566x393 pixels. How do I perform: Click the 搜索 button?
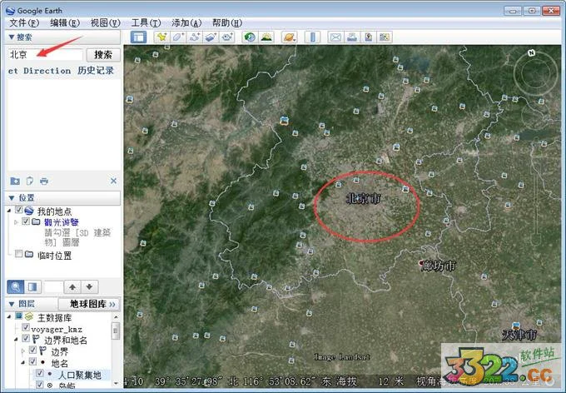[103, 55]
